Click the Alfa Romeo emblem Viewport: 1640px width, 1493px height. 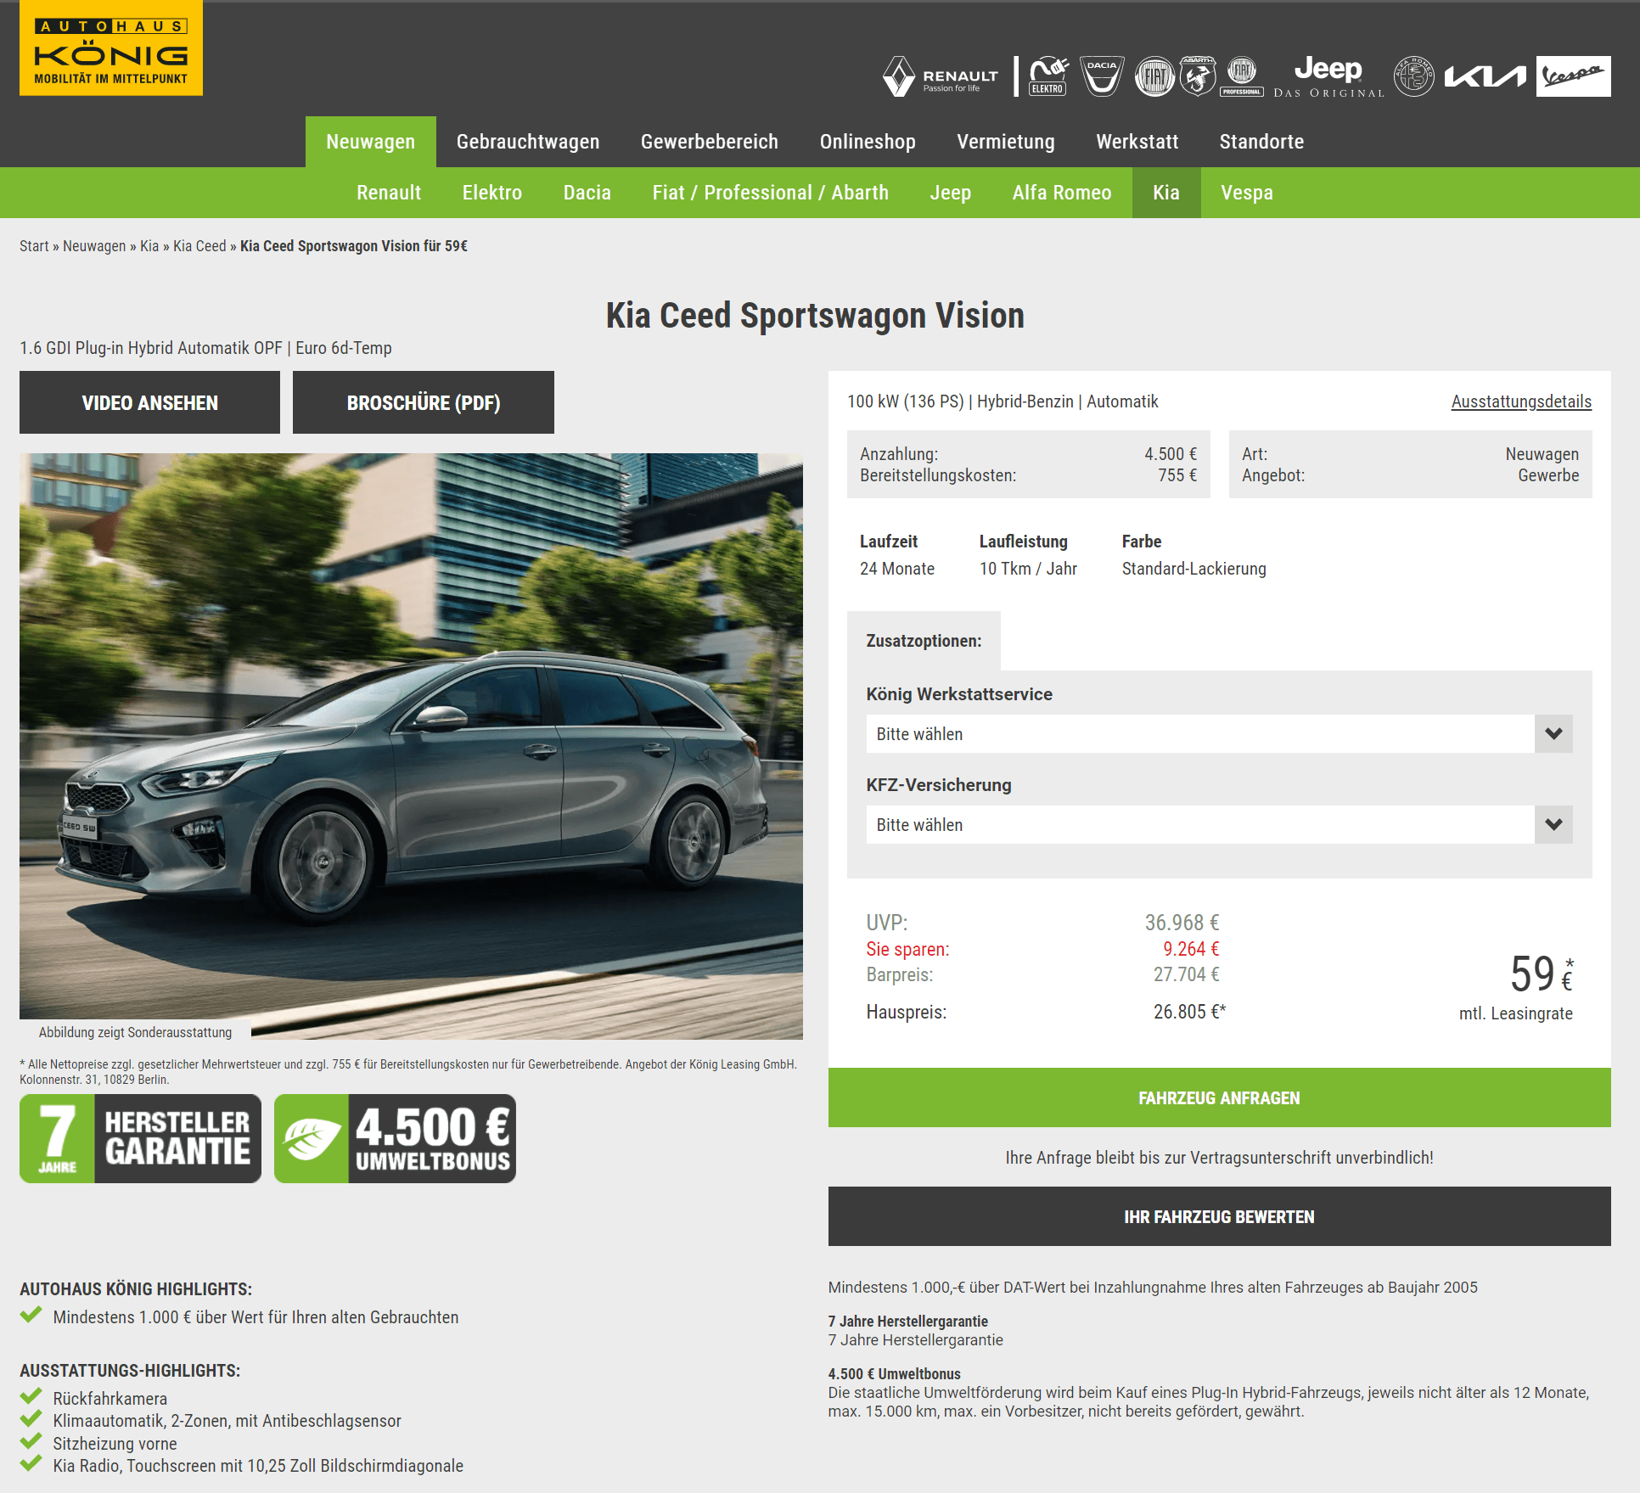coord(1413,76)
